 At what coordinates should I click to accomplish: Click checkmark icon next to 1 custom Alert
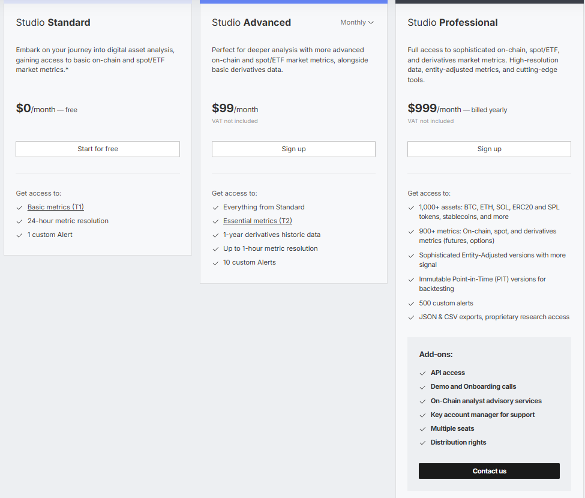coord(20,235)
